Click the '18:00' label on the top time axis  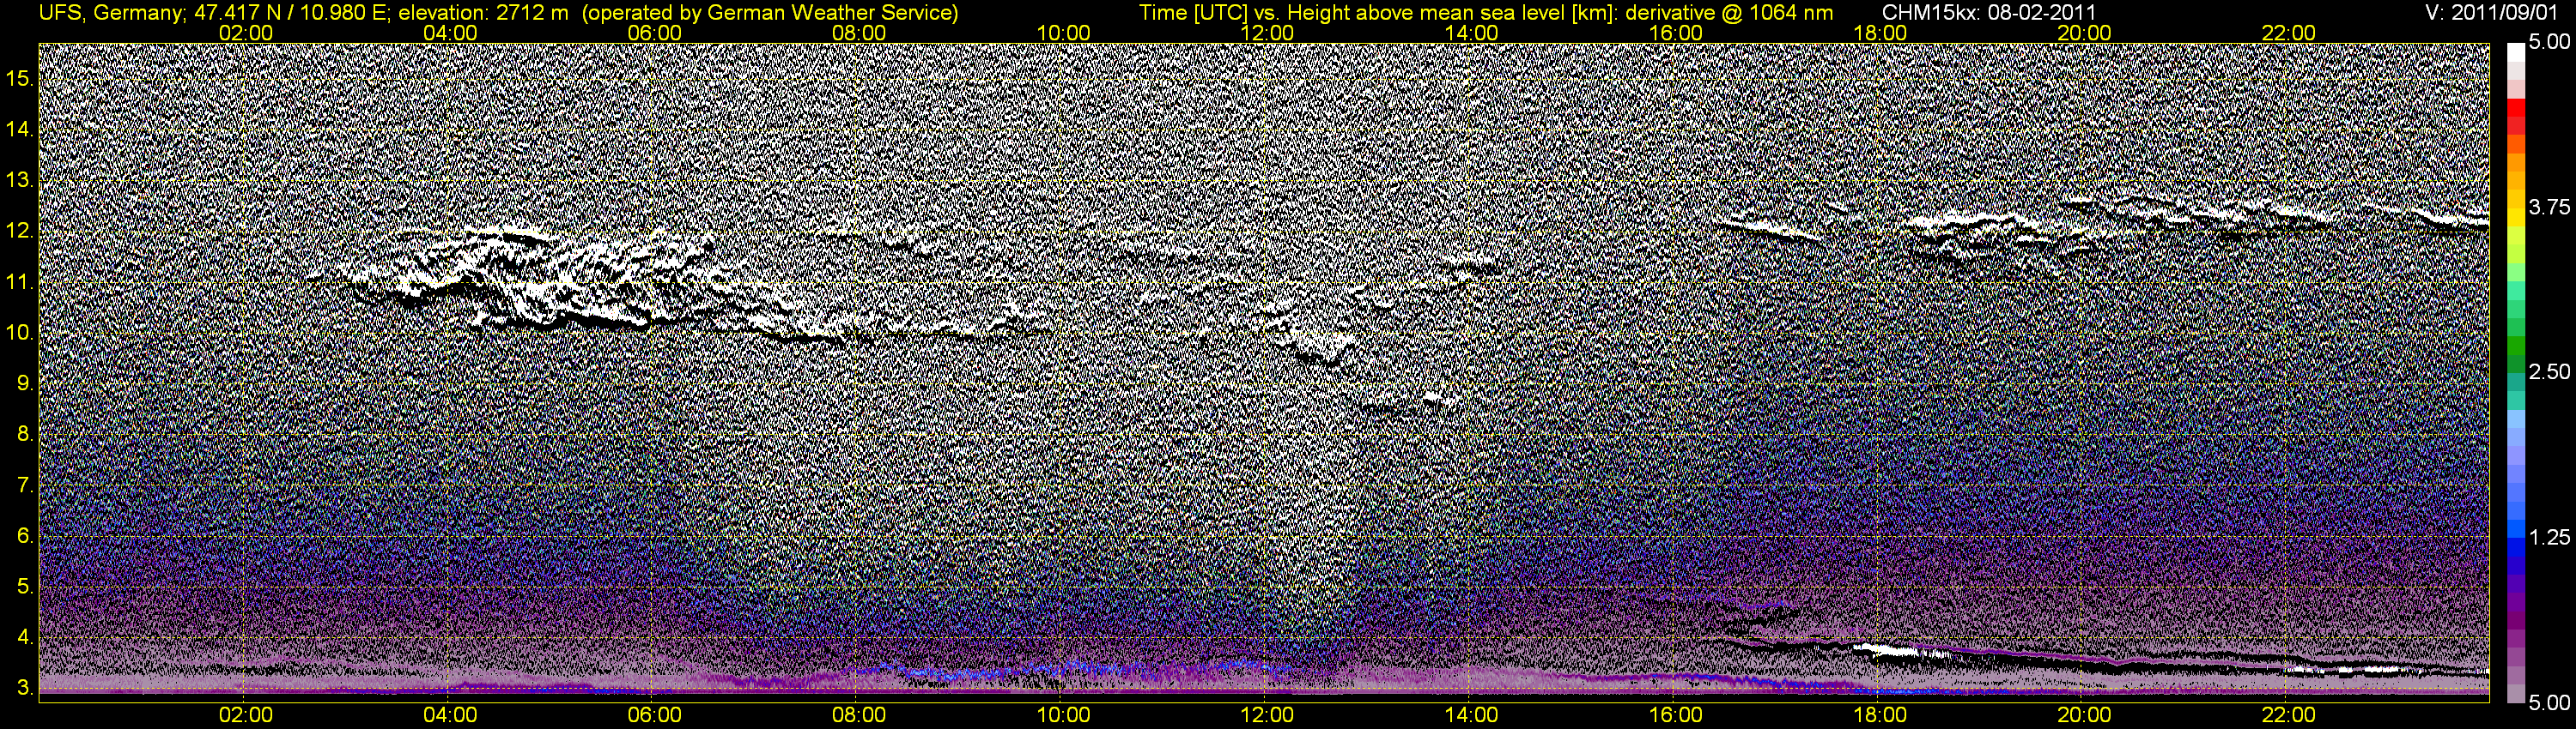[x=1880, y=33]
